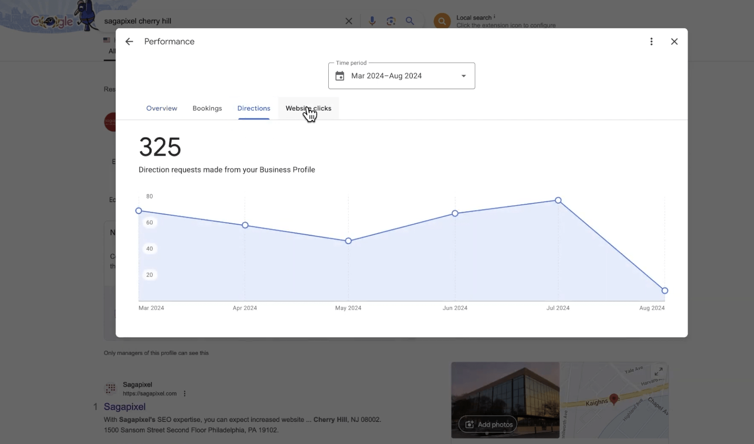Open the Website clicks tab

click(308, 108)
